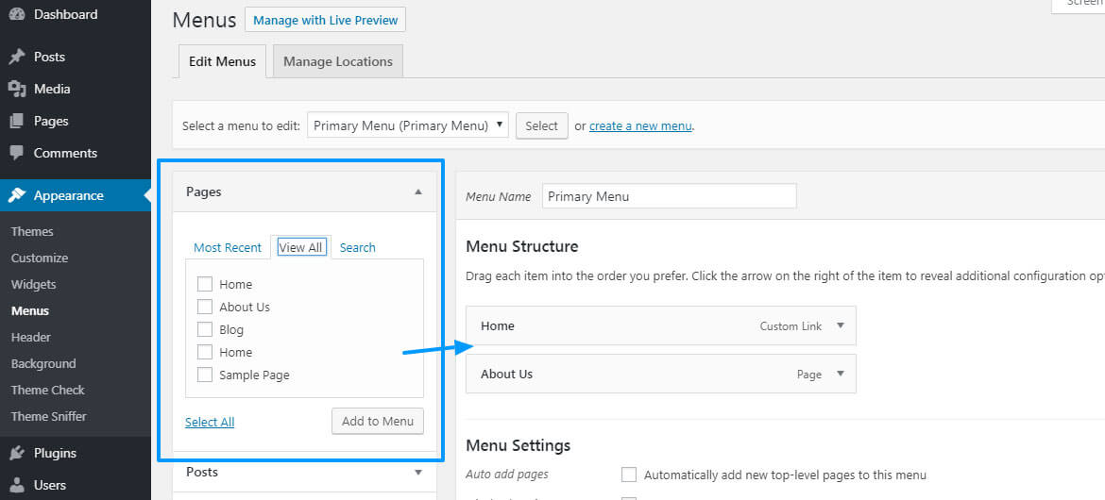Click the Pages icon in sidebar

tap(17, 121)
